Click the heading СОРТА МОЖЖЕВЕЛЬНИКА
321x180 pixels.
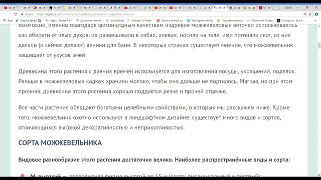60,143
